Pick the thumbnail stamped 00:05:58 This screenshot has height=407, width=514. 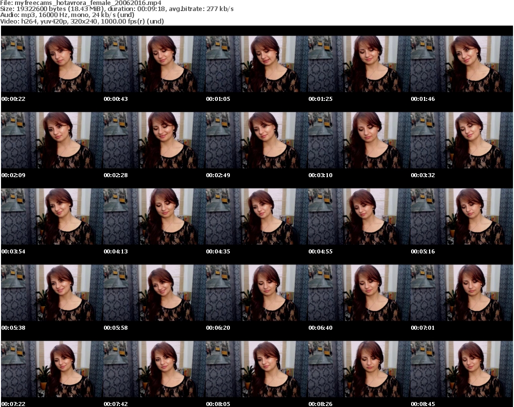click(x=155, y=293)
